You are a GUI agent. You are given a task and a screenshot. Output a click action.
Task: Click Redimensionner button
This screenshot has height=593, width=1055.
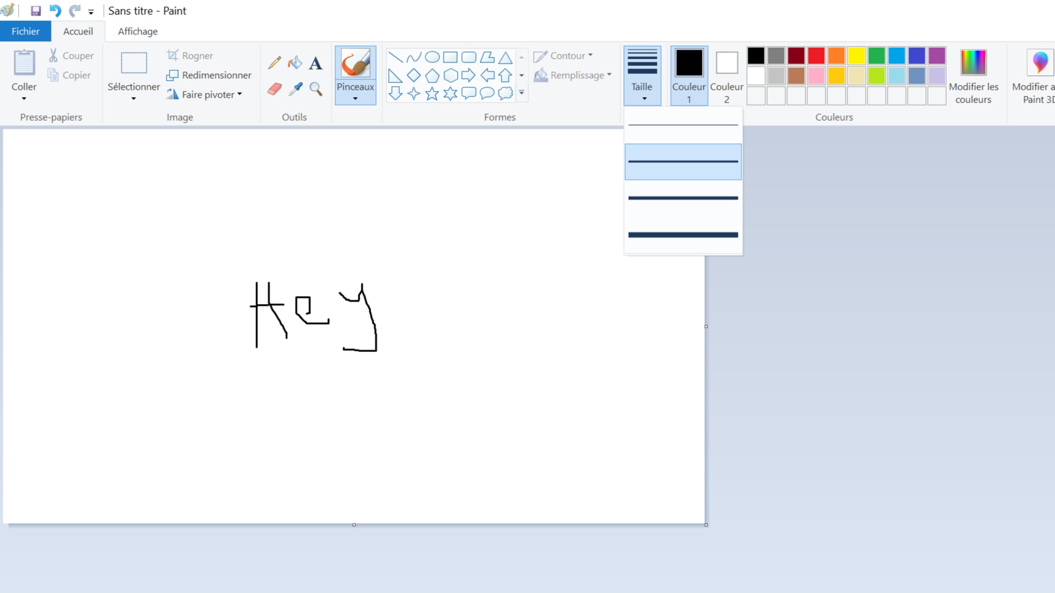coord(209,75)
